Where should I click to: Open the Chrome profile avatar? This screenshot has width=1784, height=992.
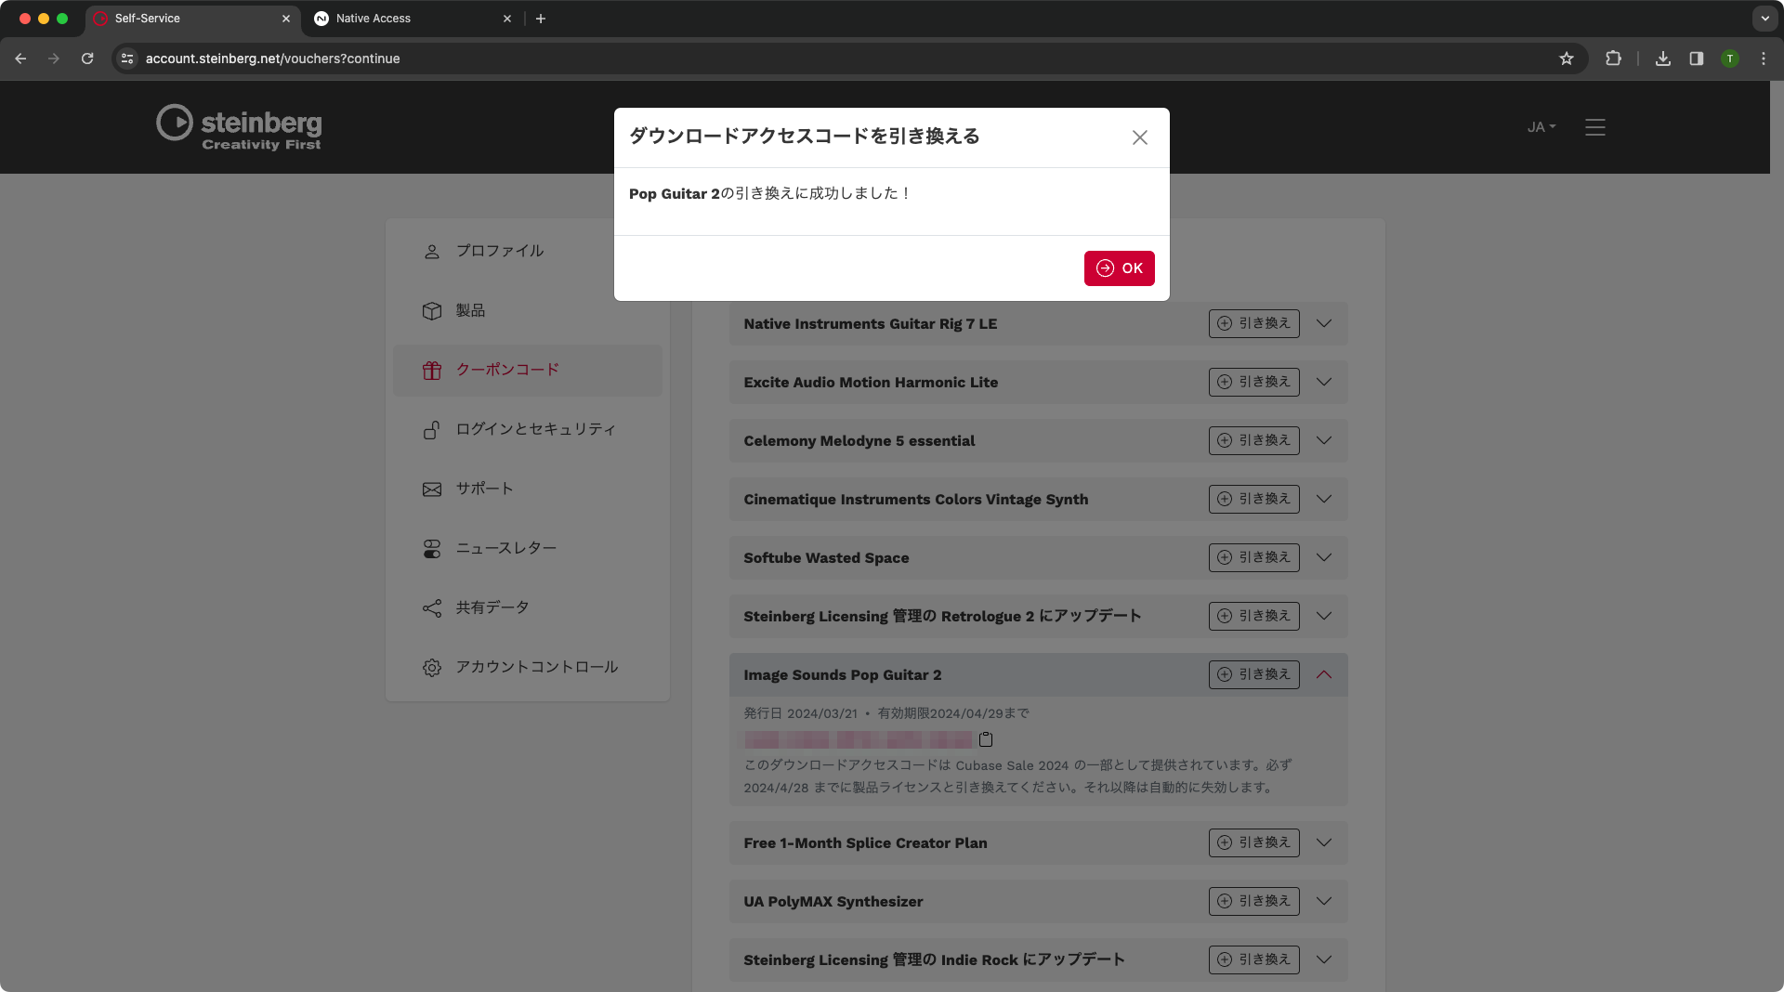[1730, 59]
